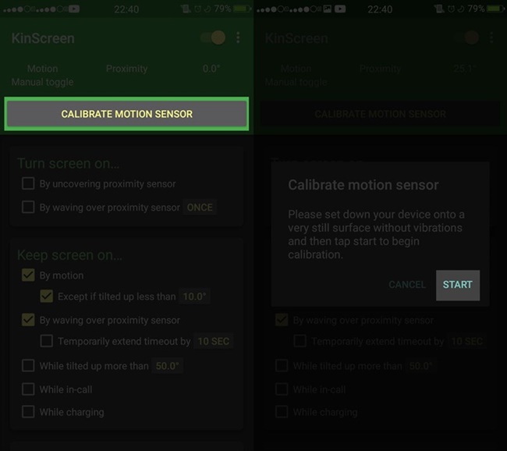Screen dimensions: 507x451
Task: Toggle the KinScreen master switch on the left screen
Action: [214, 37]
